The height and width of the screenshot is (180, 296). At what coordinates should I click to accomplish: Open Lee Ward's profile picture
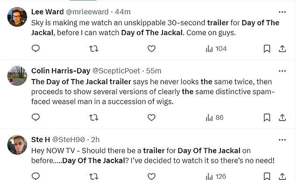pos(17,17)
